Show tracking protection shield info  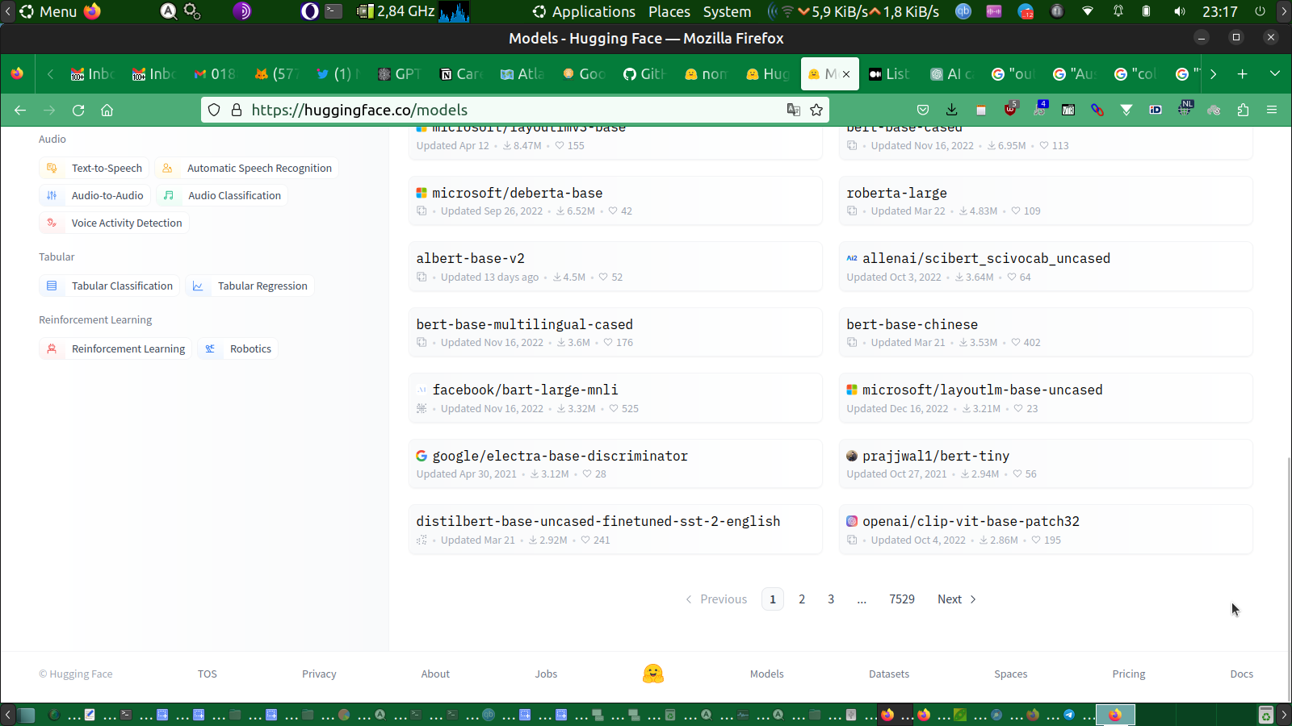[x=214, y=110]
